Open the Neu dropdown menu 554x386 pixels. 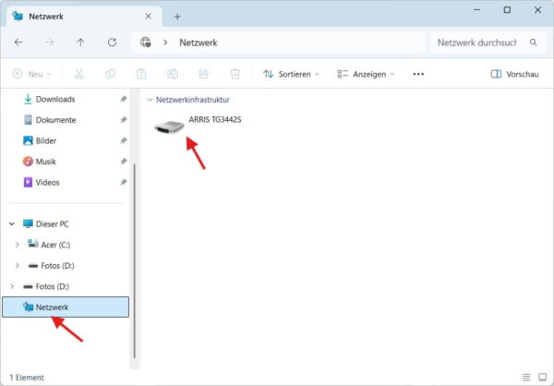(31, 74)
